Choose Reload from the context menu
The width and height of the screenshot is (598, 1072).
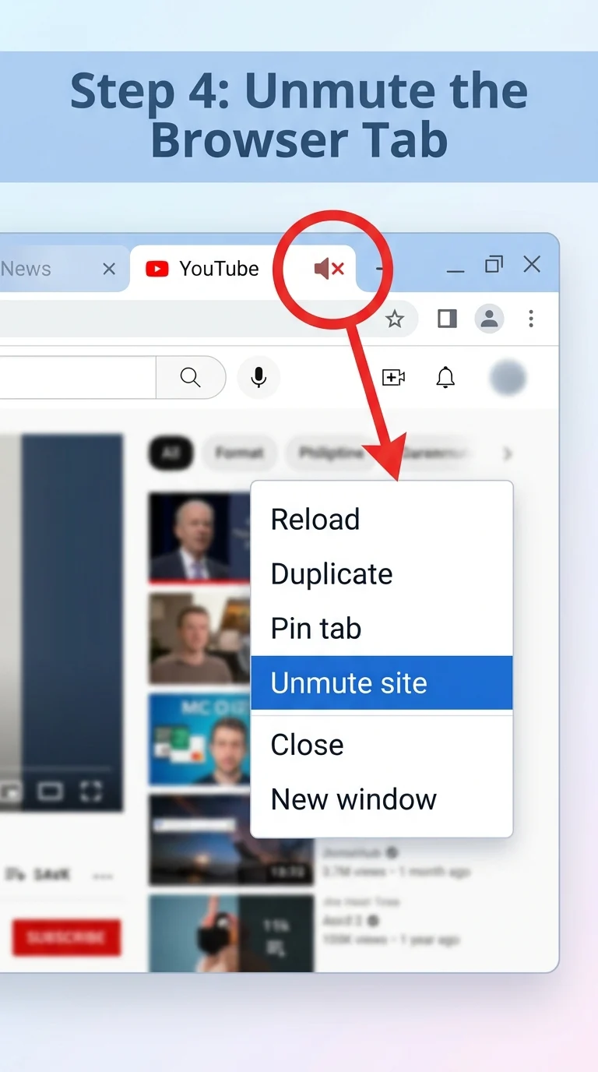coord(382,520)
